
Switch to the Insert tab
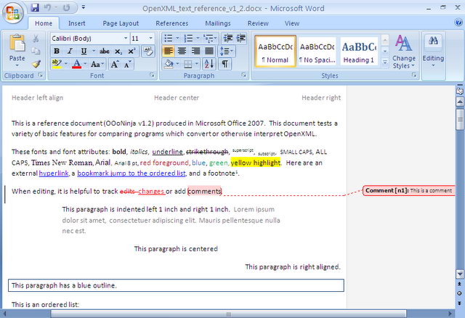pyautogui.click(x=76, y=23)
